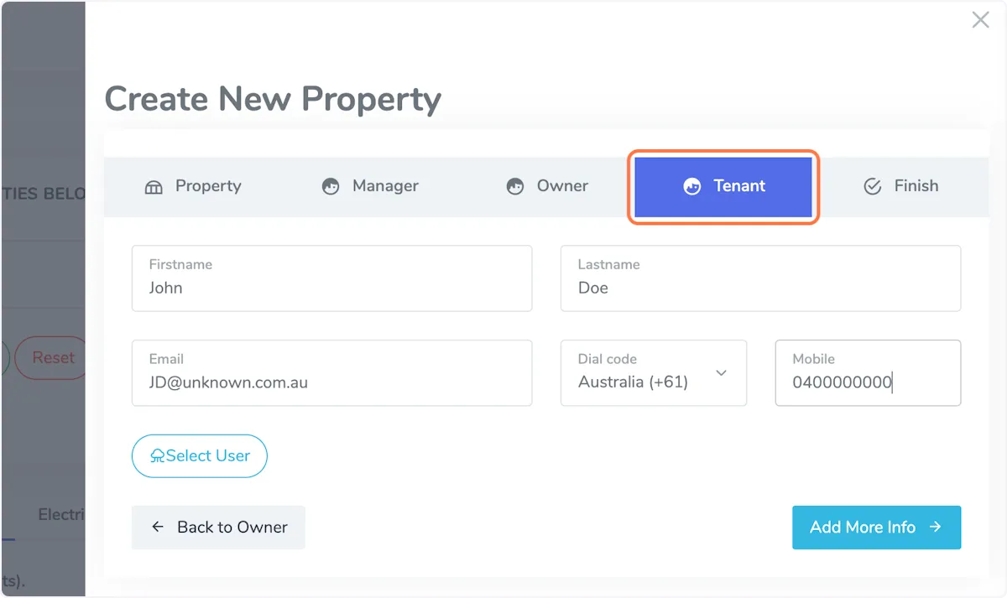Open the Manager tab
This screenshot has width=1007, height=598.
coord(370,186)
